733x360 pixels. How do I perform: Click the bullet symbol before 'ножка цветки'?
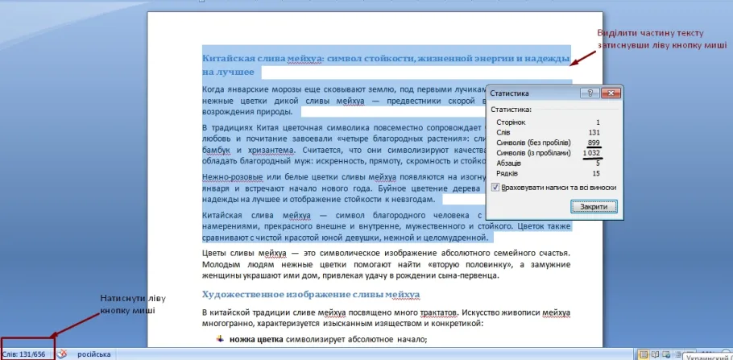pyautogui.click(x=220, y=339)
